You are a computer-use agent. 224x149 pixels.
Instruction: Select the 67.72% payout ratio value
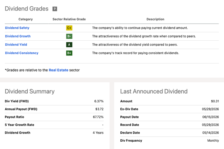[x=98, y=117]
